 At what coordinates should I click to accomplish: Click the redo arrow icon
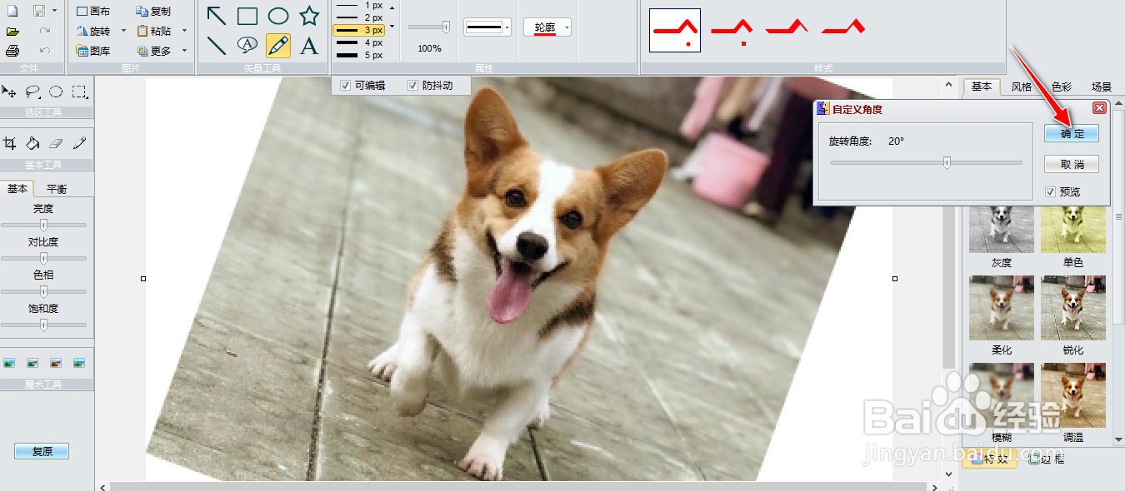(x=45, y=31)
